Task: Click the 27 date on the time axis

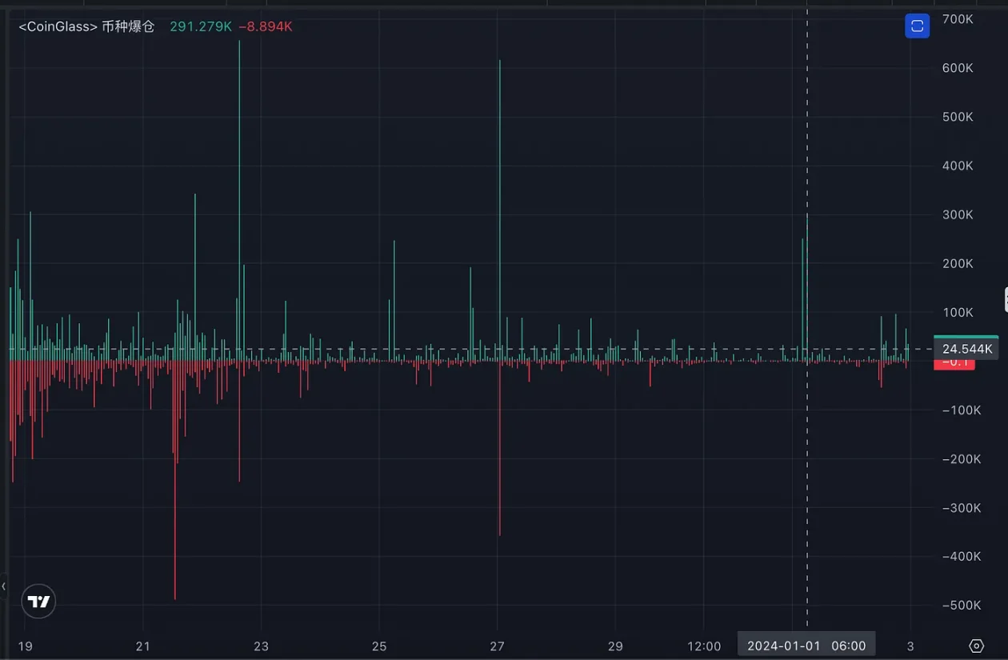Action: 497,646
